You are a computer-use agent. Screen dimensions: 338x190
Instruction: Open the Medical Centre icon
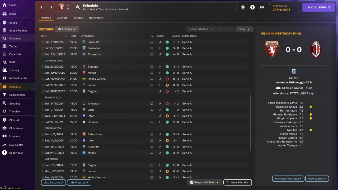click(x=4, y=78)
